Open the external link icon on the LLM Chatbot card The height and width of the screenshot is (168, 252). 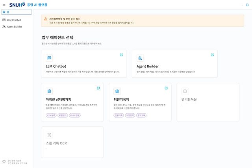click(122, 55)
